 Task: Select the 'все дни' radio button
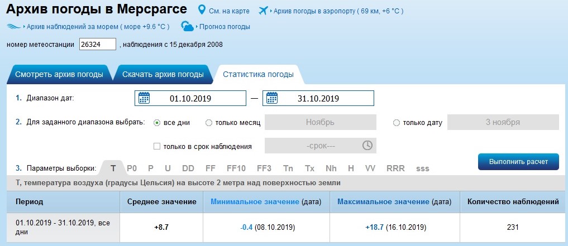157,123
